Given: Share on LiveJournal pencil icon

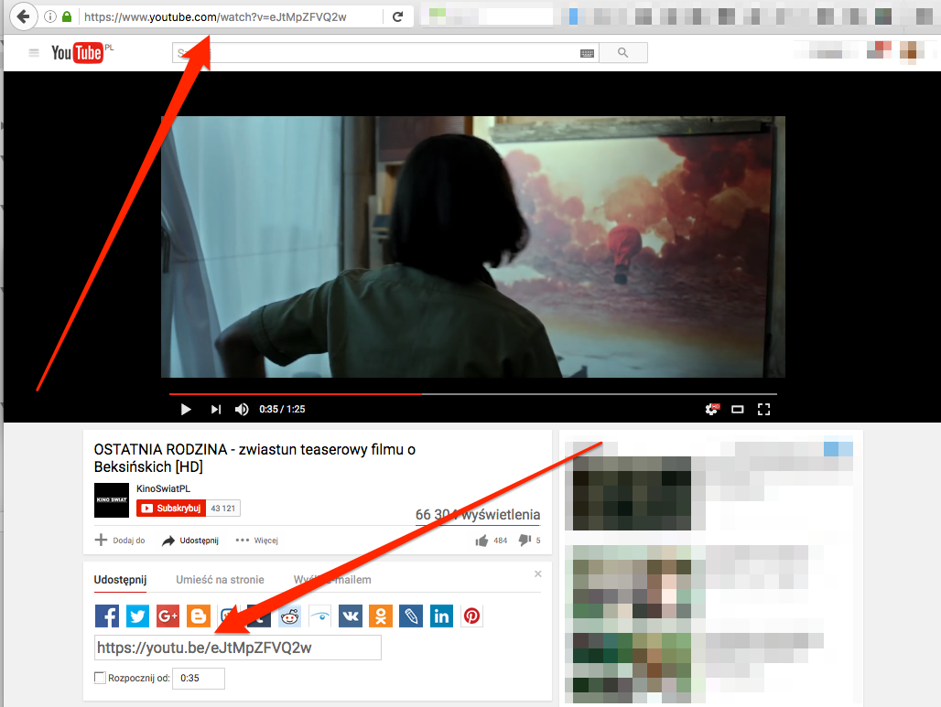Looking at the screenshot, I should (411, 616).
